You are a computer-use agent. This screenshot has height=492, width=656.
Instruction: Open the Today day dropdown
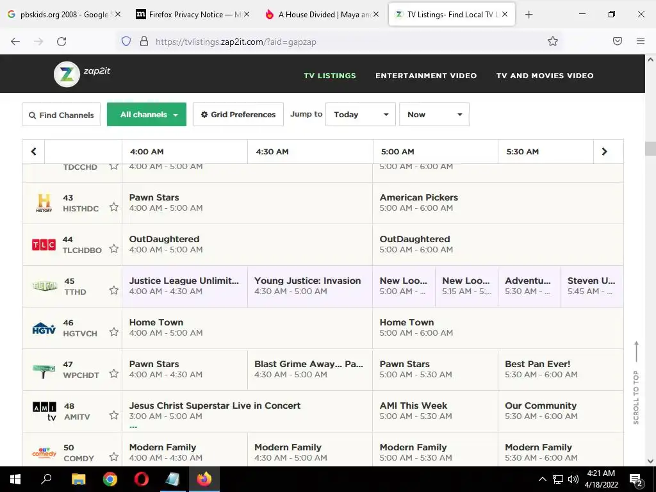click(x=360, y=114)
